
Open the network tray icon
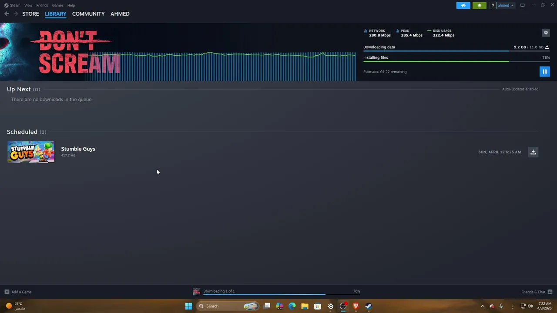(x=523, y=306)
